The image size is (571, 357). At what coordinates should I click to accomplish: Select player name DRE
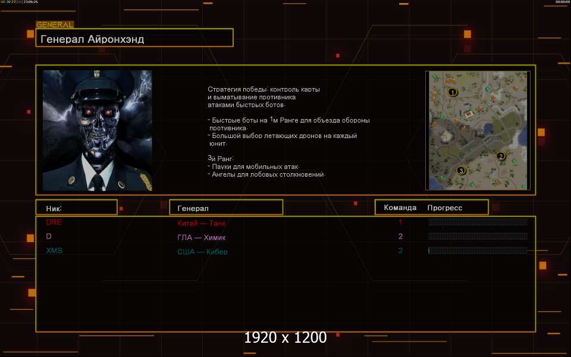tap(54, 222)
